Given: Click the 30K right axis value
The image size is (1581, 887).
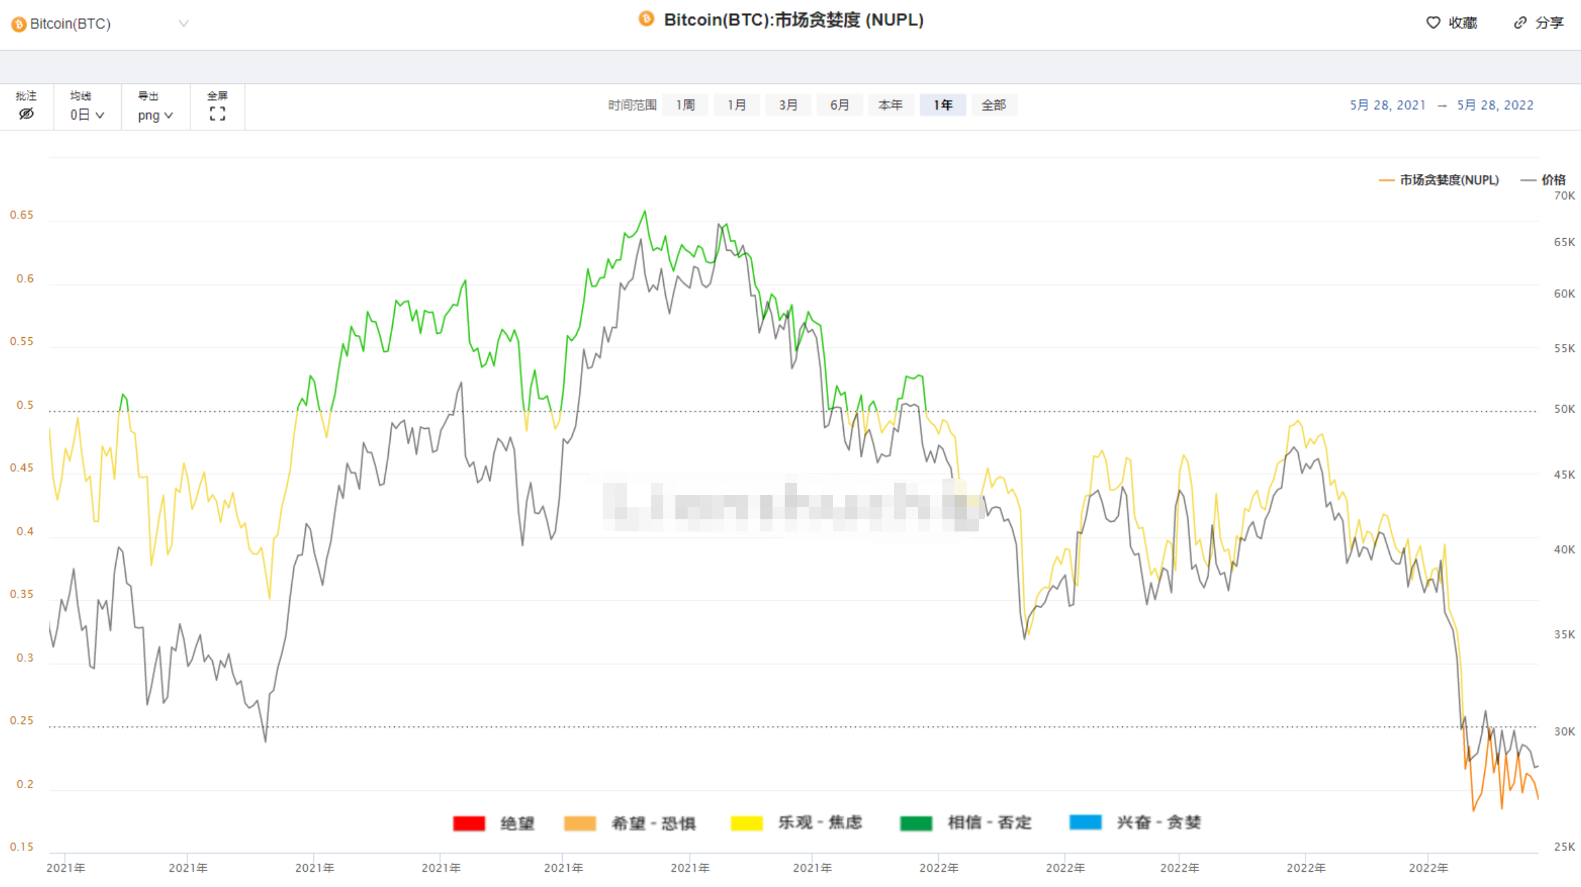Looking at the screenshot, I should tap(1564, 732).
